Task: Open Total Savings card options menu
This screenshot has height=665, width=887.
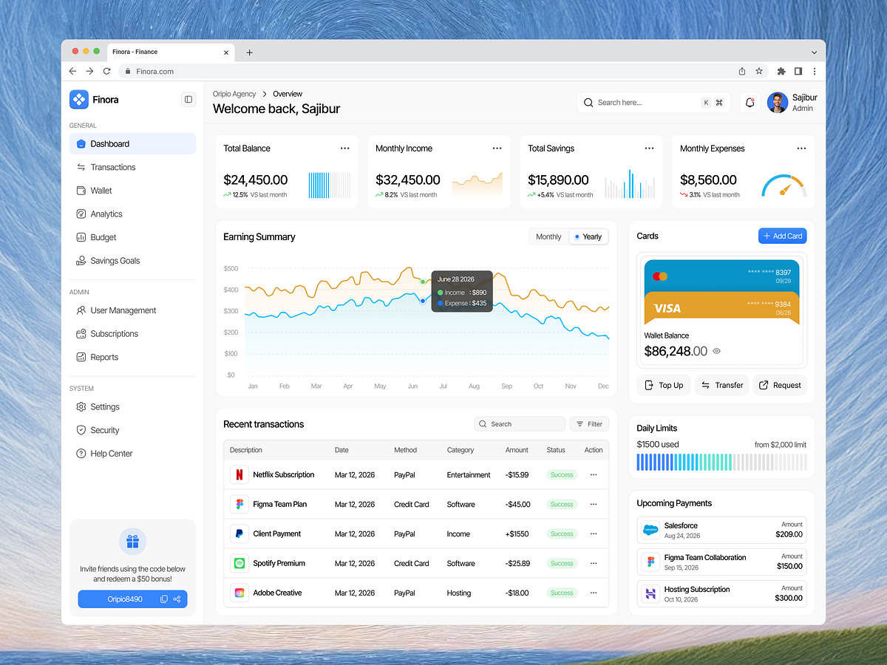Action: [x=649, y=149]
